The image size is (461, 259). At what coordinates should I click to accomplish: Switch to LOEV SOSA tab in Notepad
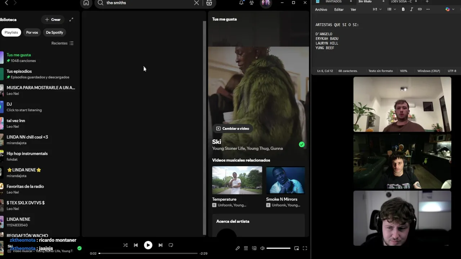pyautogui.click(x=401, y=1)
